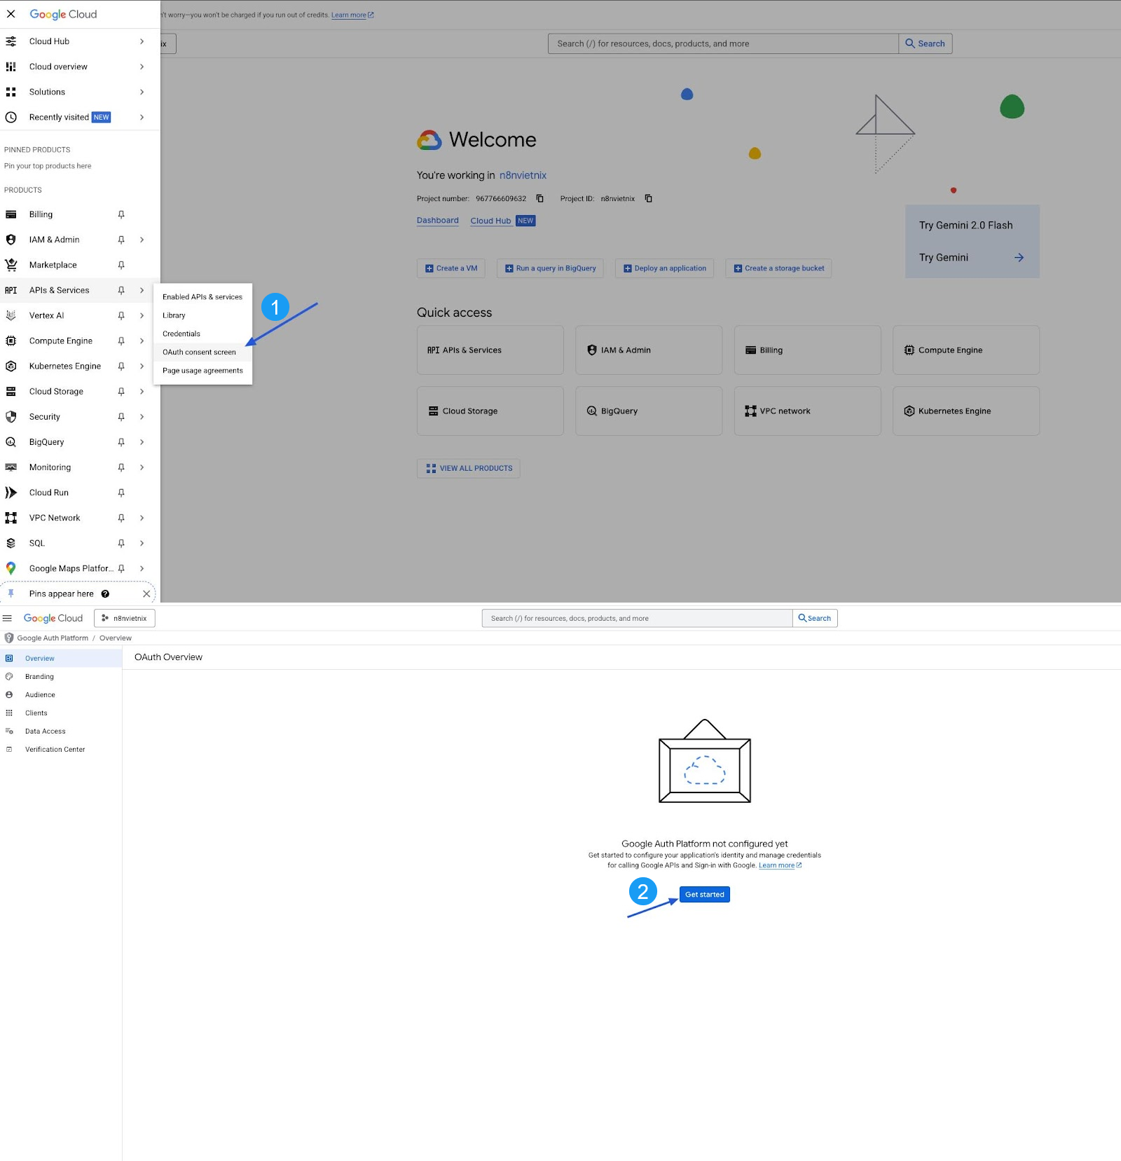
Task: Open Verification Center via its icon
Action: click(9, 750)
